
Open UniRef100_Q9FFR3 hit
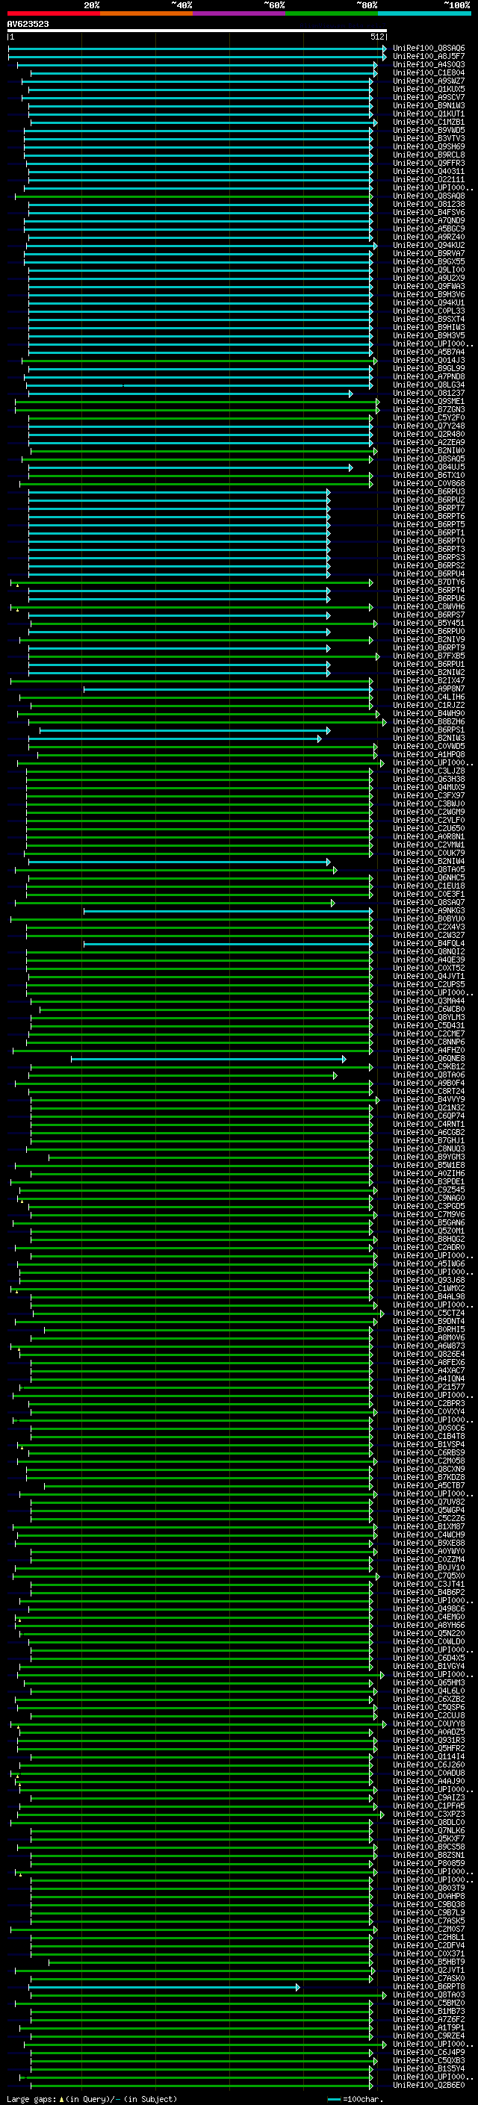click(x=428, y=164)
